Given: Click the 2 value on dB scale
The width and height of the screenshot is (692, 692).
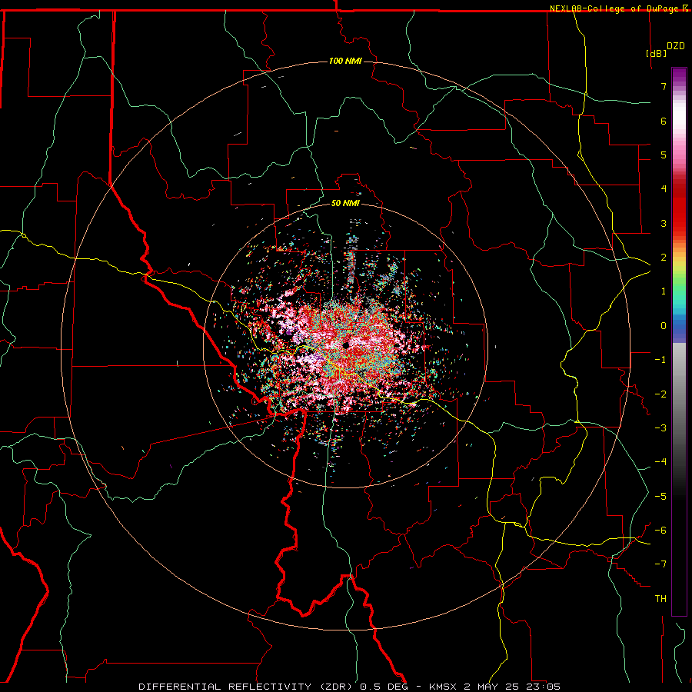Looking at the screenshot, I should click(664, 258).
